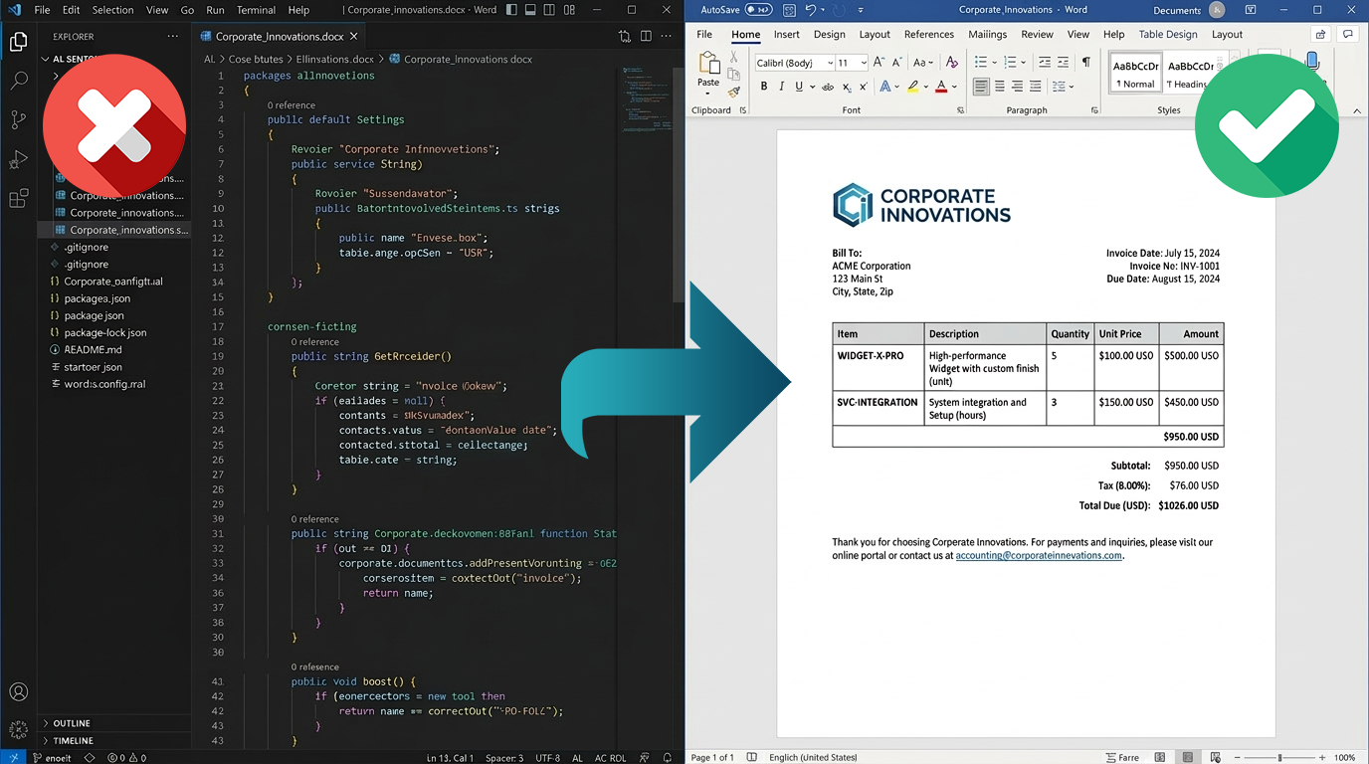Click the Word zoom slider

click(1279, 757)
